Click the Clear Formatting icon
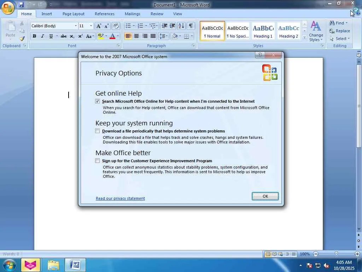Screen dimensions: 362x272 [x=116, y=26]
